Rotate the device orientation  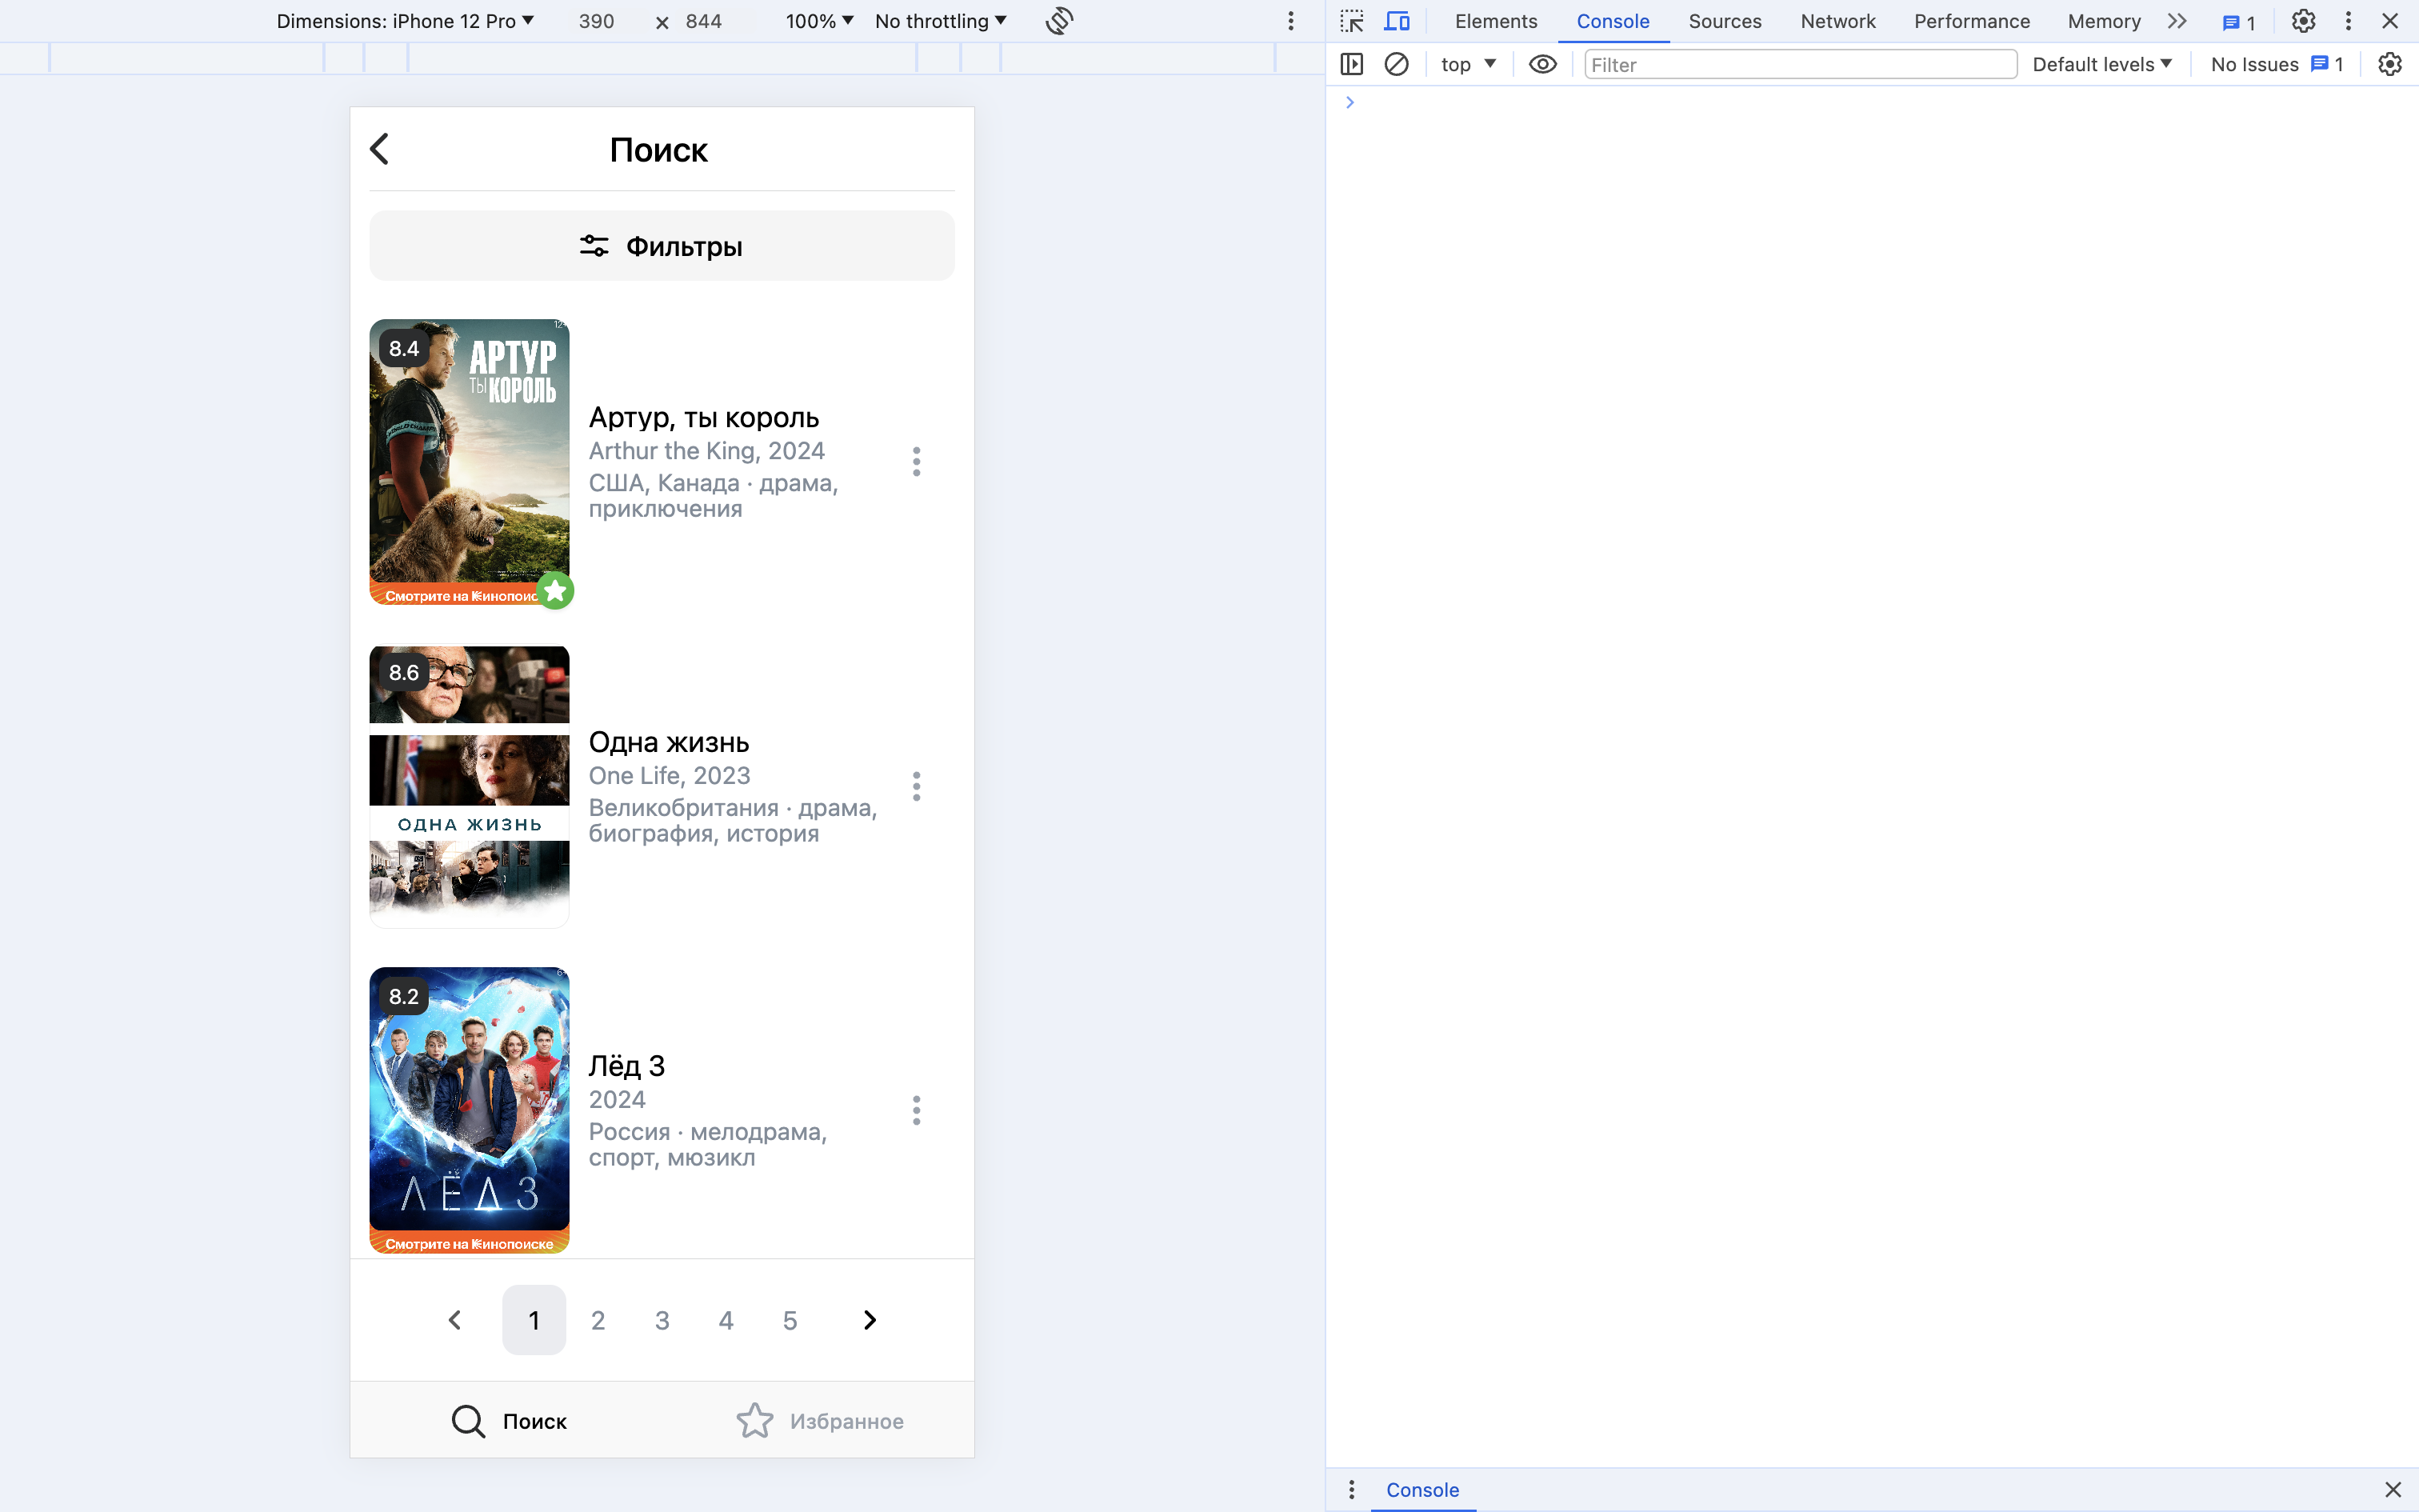point(1060,21)
